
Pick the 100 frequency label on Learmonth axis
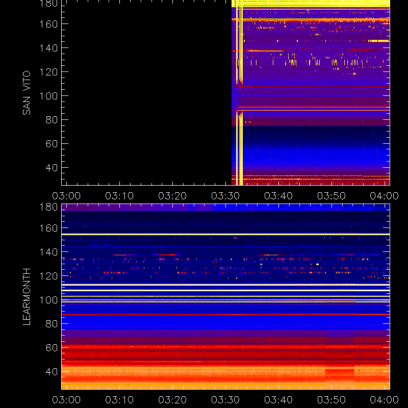click(x=48, y=300)
